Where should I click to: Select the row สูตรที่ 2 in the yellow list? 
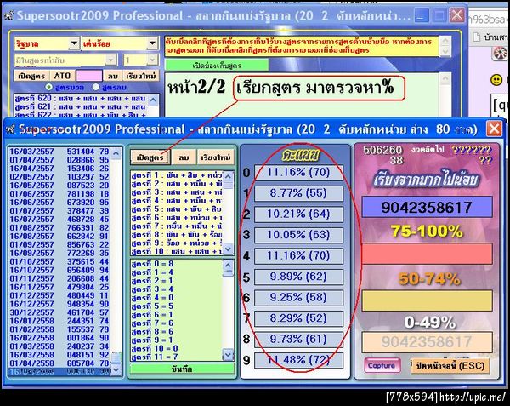tap(178, 184)
